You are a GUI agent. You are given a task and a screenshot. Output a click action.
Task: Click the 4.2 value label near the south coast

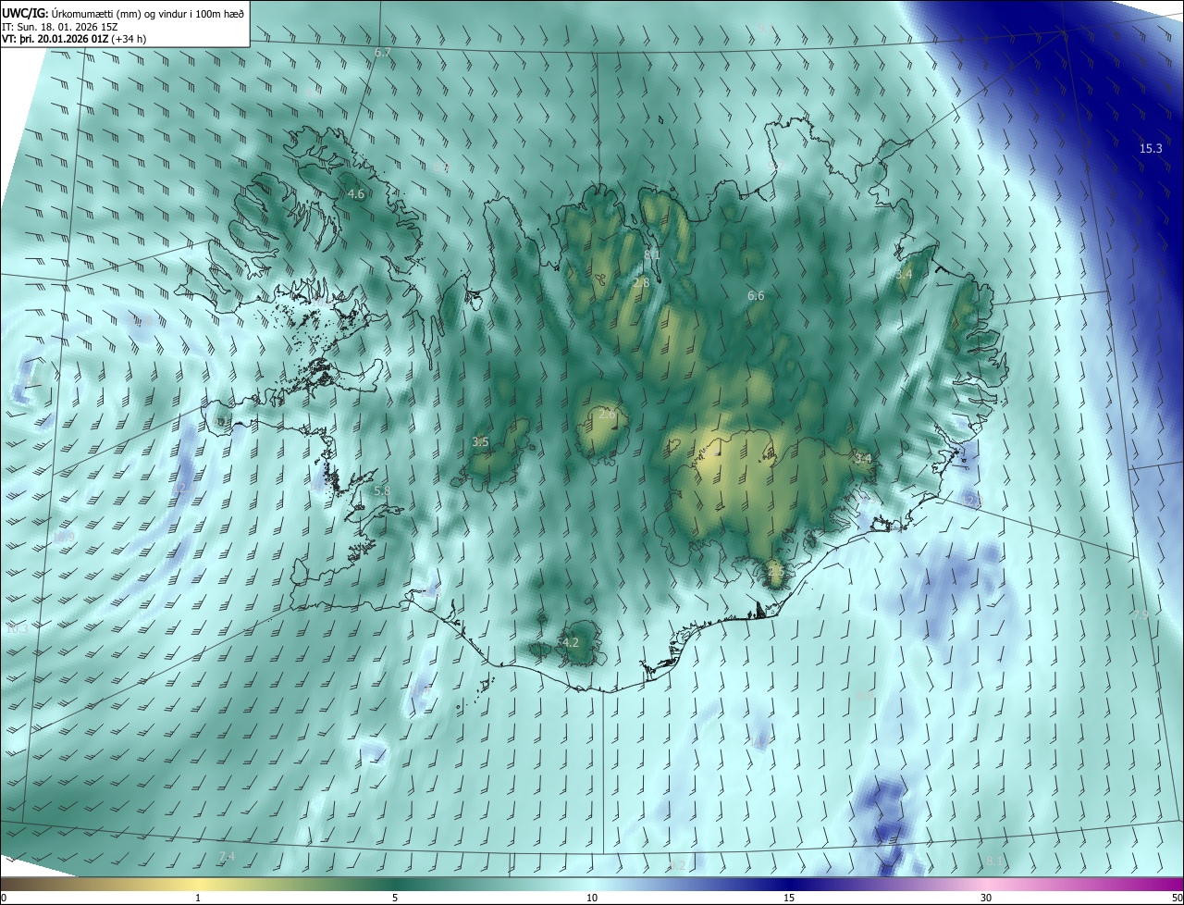(571, 642)
